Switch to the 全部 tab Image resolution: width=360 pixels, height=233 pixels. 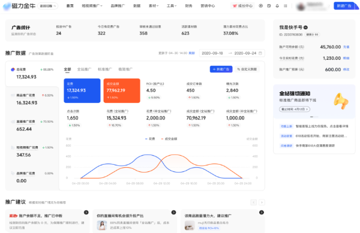point(67,69)
